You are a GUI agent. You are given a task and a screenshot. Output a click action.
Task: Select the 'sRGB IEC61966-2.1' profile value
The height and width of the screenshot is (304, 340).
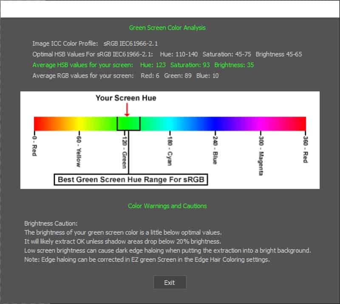pyautogui.click(x=130, y=44)
